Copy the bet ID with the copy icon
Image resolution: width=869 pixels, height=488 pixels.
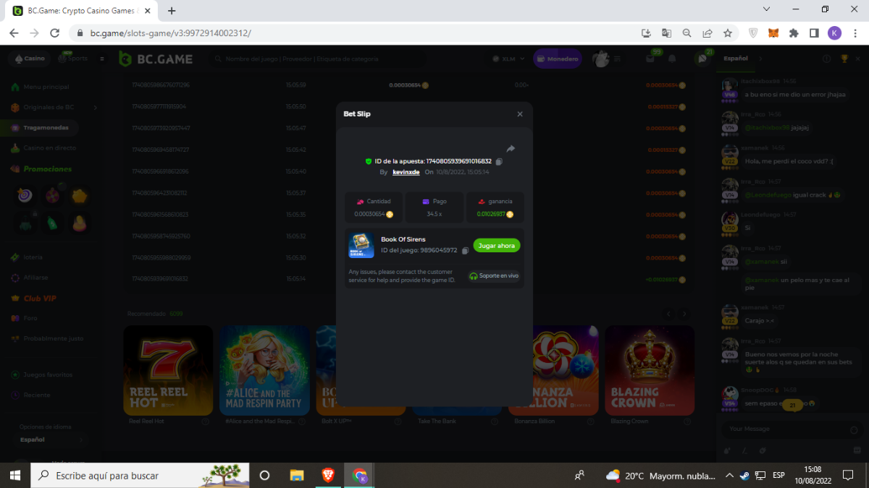click(499, 161)
